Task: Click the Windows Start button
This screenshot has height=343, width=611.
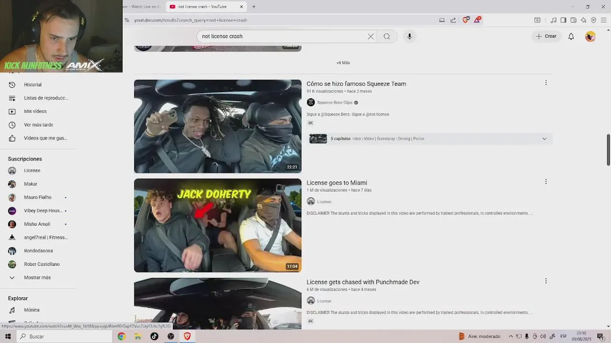Action: point(8,336)
